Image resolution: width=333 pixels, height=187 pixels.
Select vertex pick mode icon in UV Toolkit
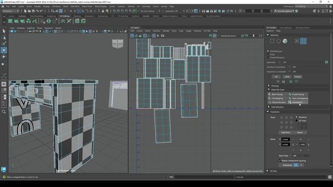272,41
